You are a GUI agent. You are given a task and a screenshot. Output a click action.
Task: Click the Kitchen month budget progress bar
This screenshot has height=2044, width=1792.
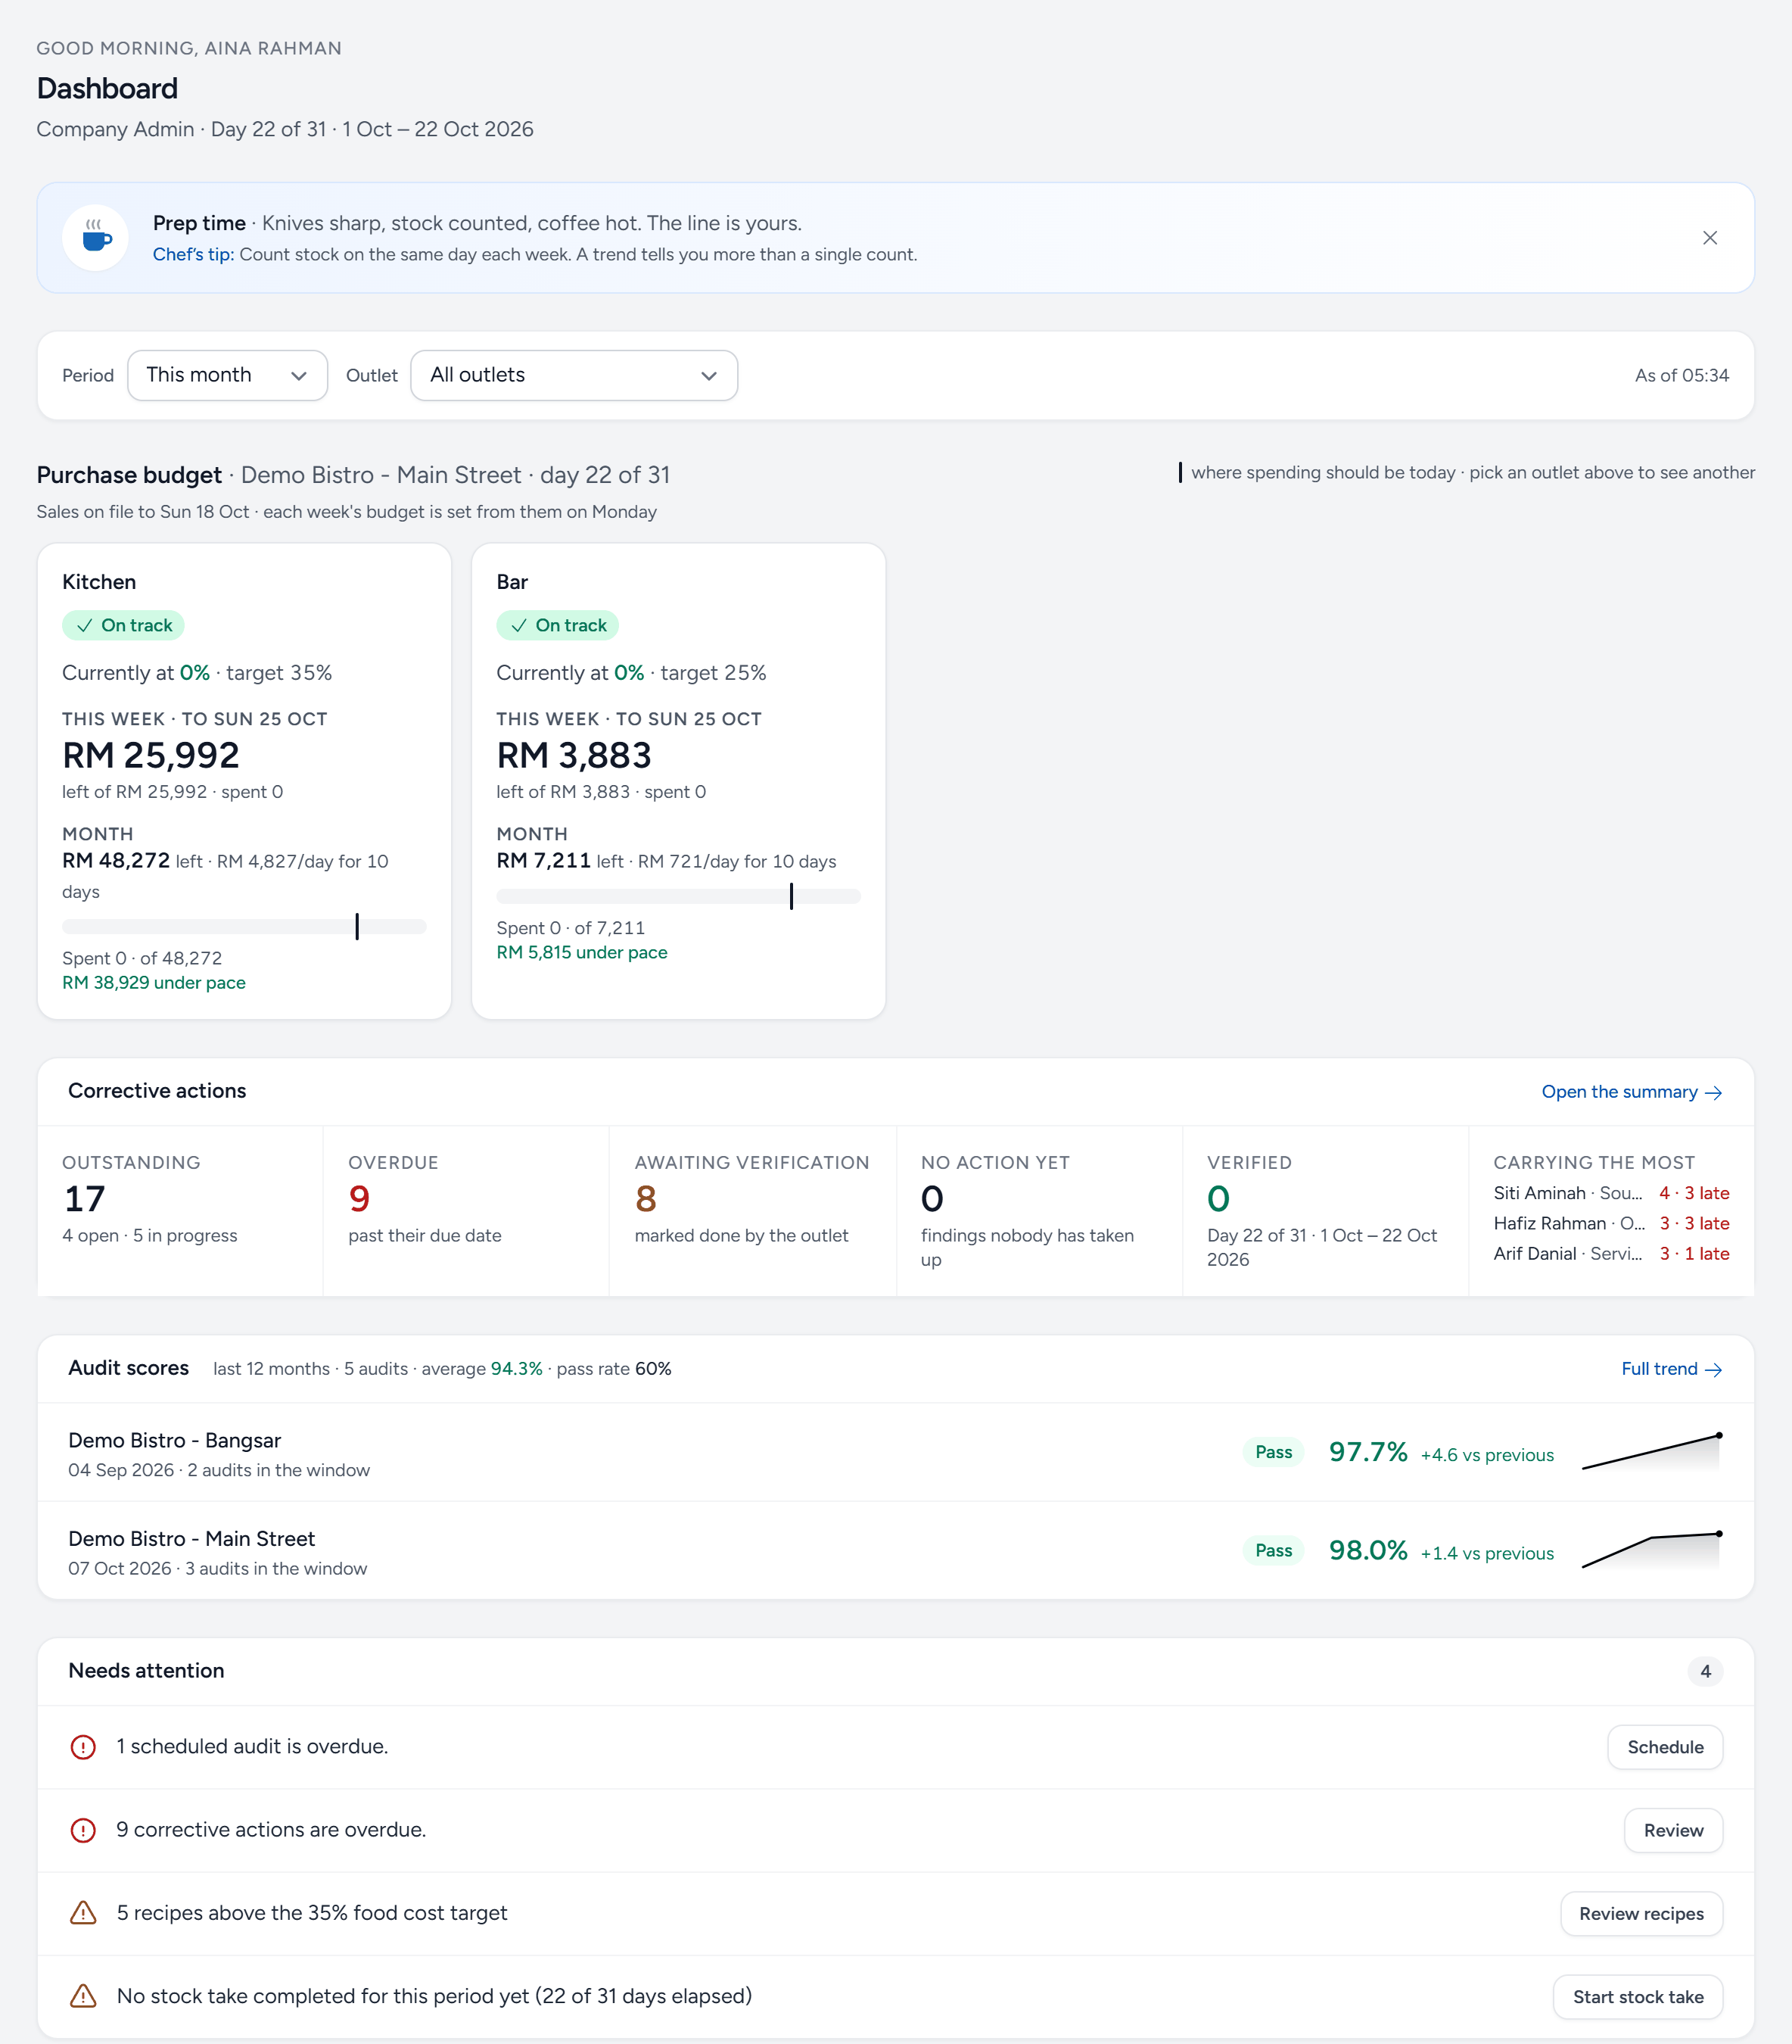coord(244,927)
